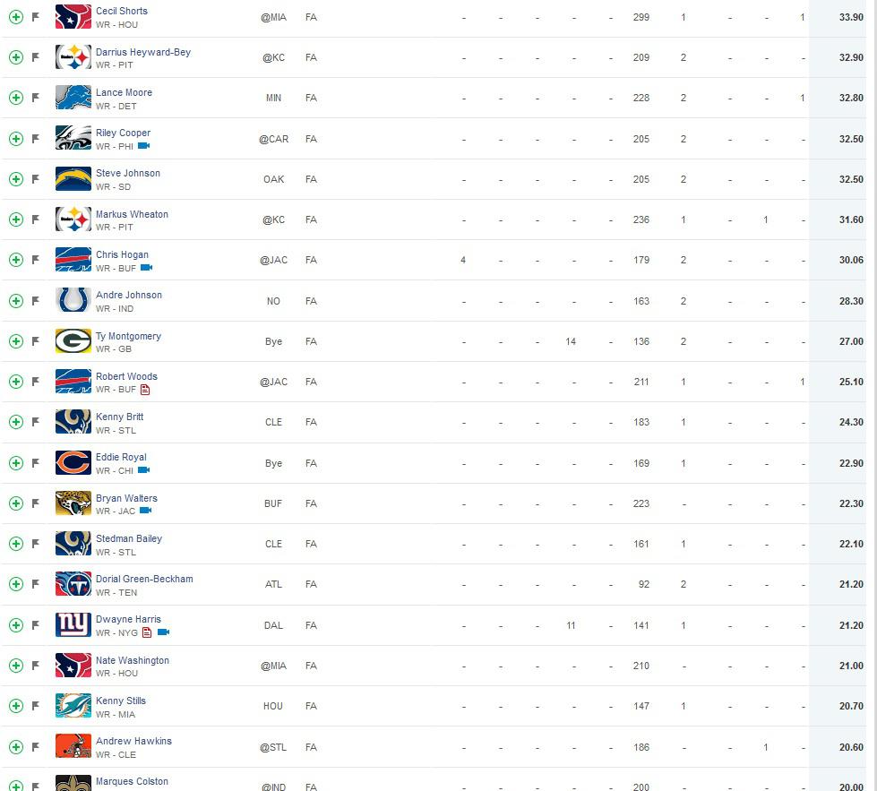Click the Colts logo beside Andre Johnson
Image resolution: width=877 pixels, height=791 pixels.
coord(73,300)
